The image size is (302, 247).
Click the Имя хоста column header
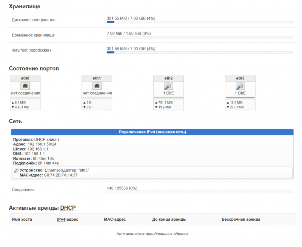pos(22,220)
